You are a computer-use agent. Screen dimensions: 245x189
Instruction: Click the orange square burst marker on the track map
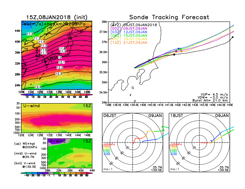(x=181, y=52)
